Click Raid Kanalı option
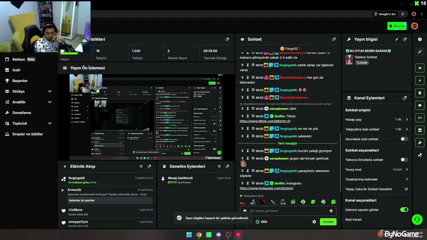 [353, 219]
